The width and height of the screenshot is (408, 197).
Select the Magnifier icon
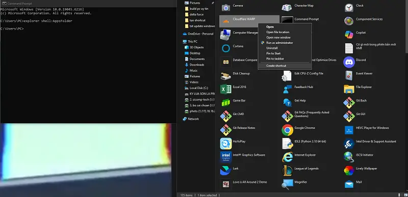[x=287, y=184]
